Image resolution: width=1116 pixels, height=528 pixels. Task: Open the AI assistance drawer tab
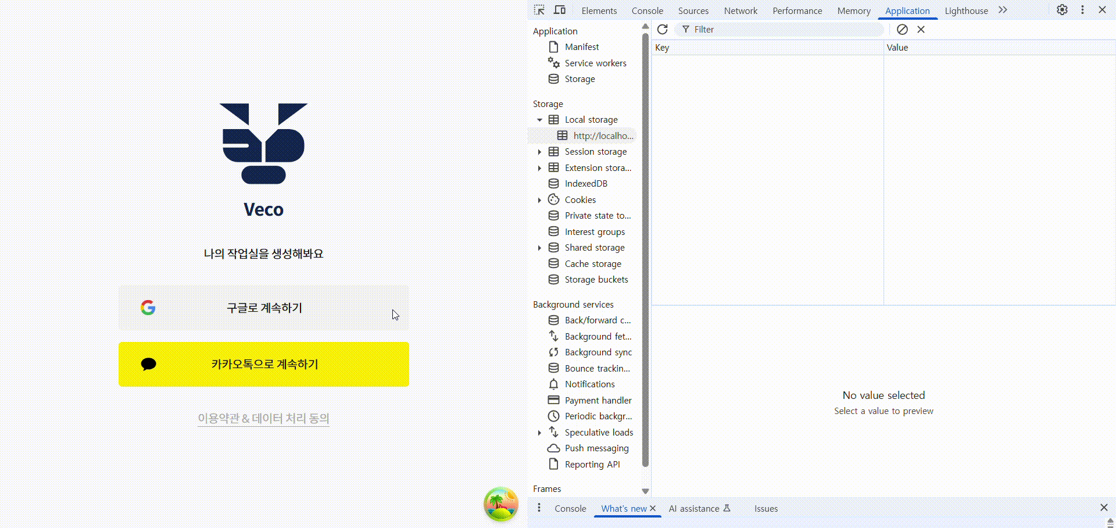coord(699,508)
